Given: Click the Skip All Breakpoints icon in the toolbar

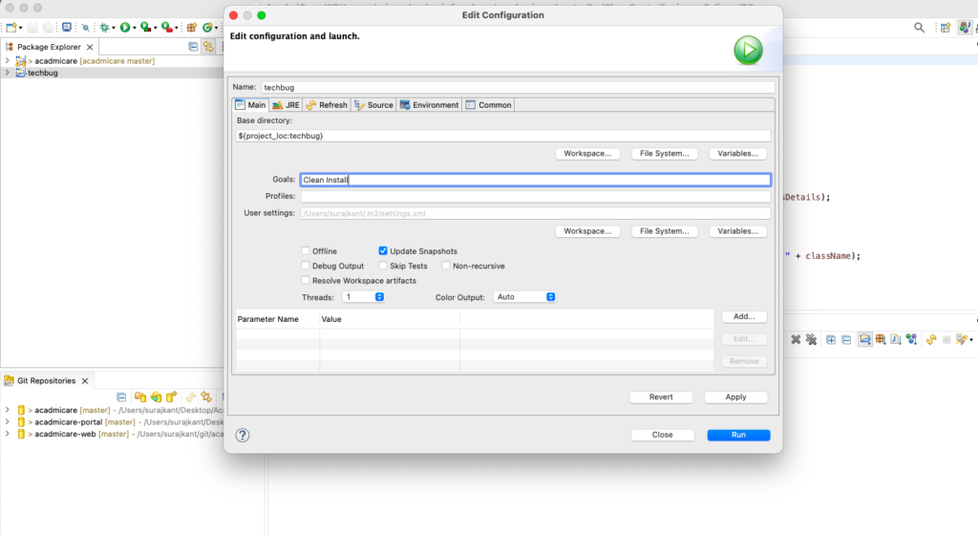Looking at the screenshot, I should [x=85, y=28].
